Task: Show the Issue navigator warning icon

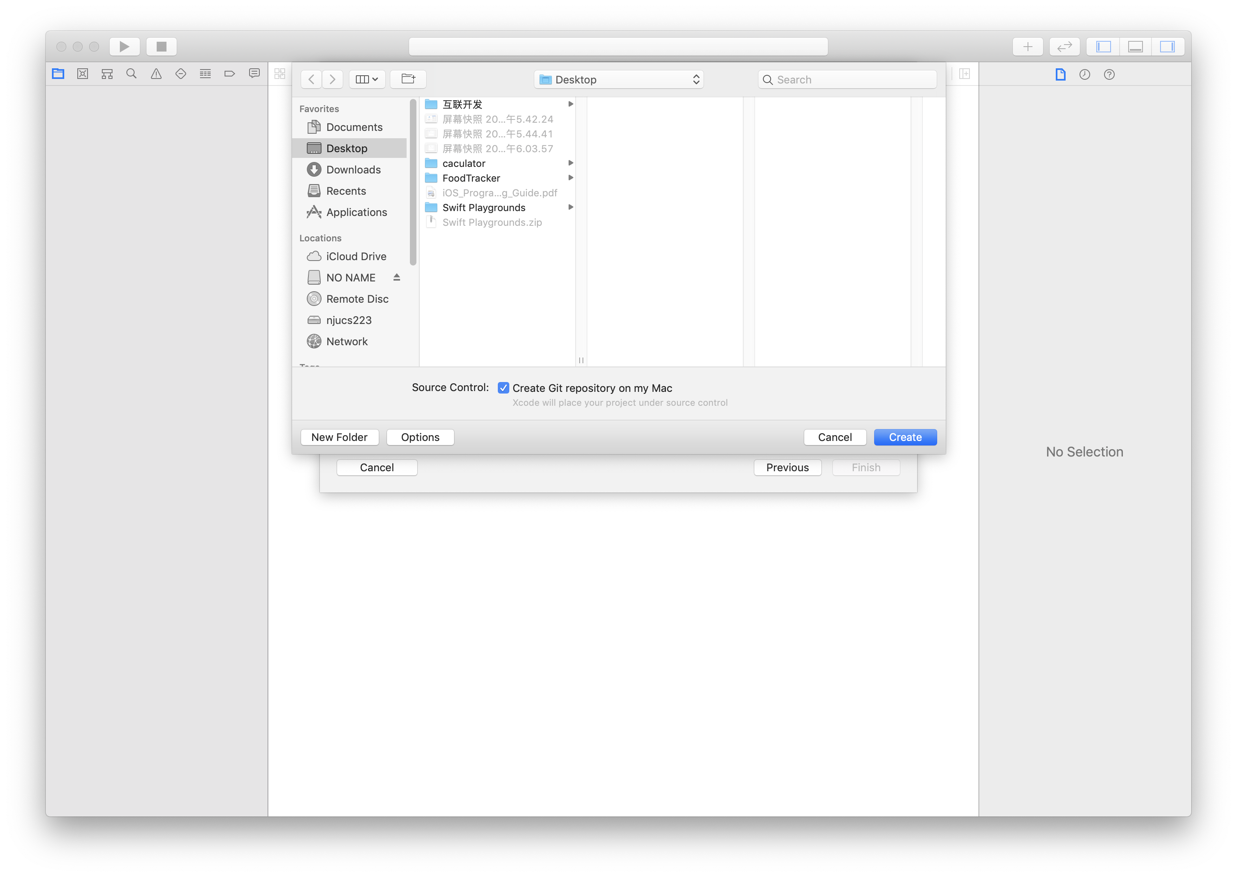Action: coord(156,74)
